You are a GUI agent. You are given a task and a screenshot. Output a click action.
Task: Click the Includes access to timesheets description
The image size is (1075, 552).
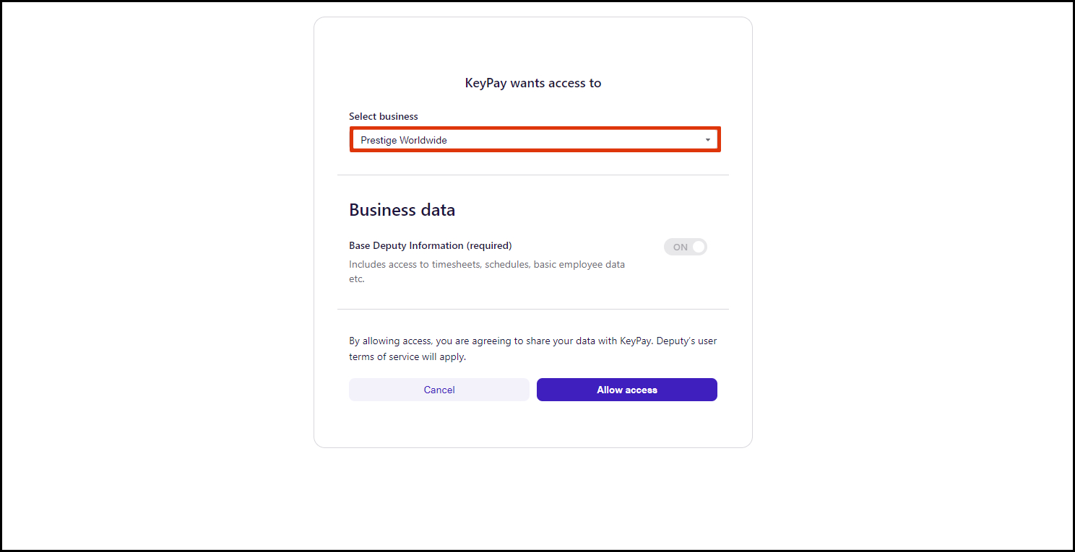(x=487, y=265)
